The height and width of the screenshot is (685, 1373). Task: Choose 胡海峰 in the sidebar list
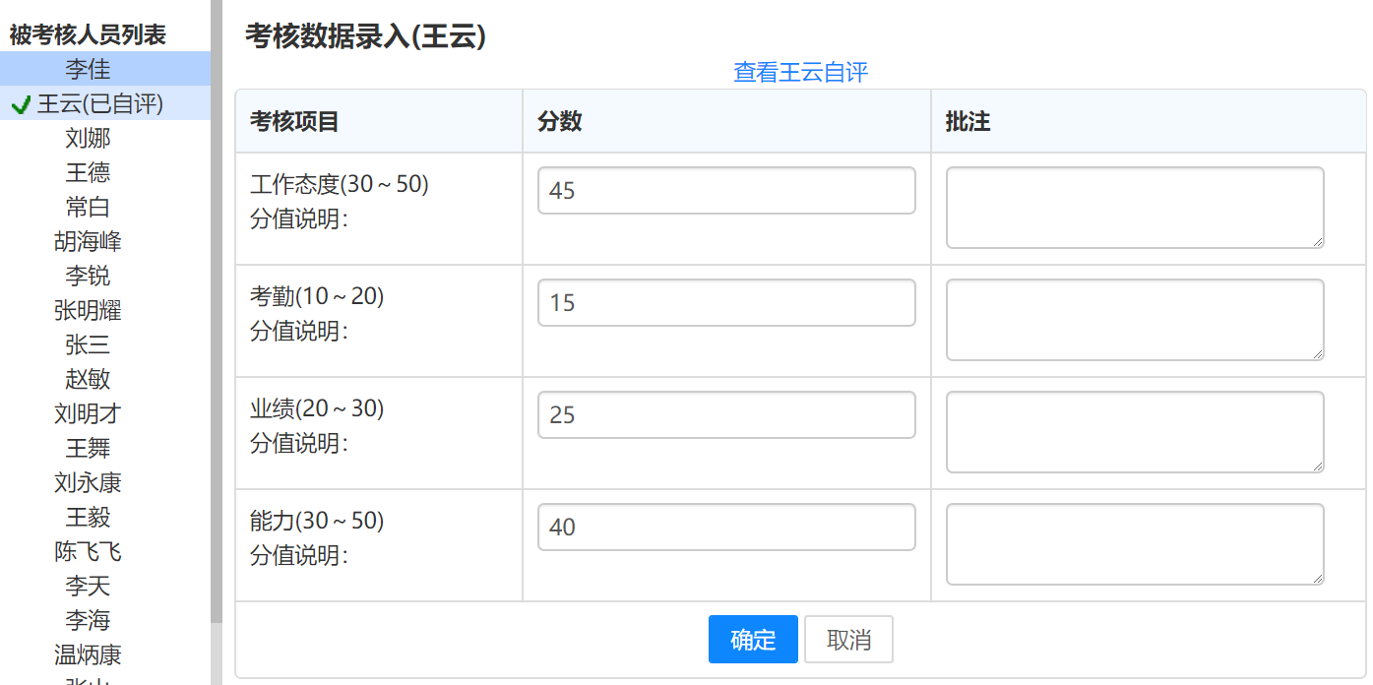pyautogui.click(x=88, y=242)
